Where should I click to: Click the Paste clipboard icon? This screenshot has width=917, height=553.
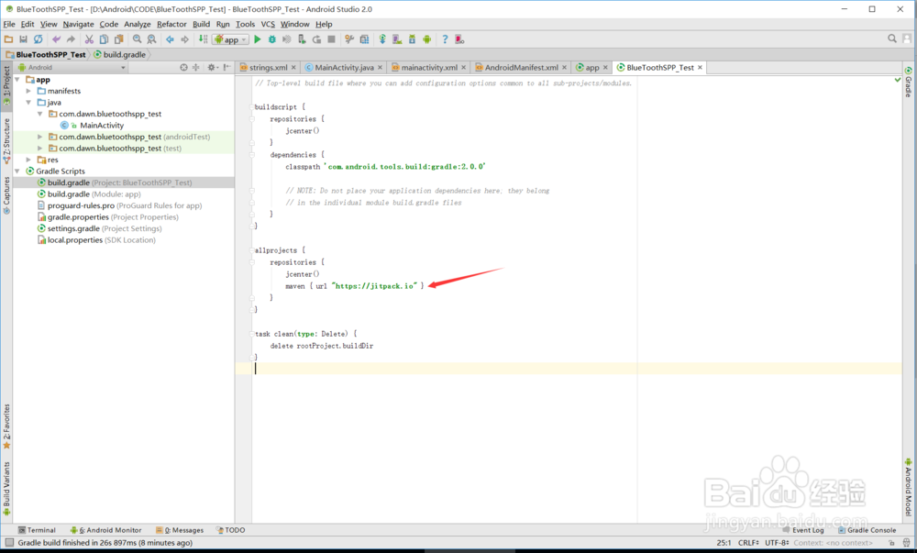(118, 39)
